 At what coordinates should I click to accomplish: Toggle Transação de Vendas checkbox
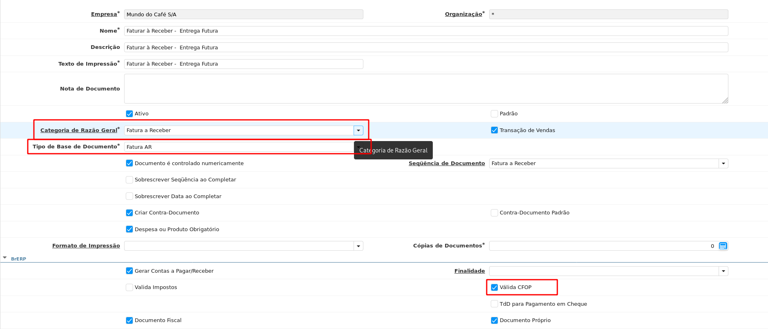point(494,130)
